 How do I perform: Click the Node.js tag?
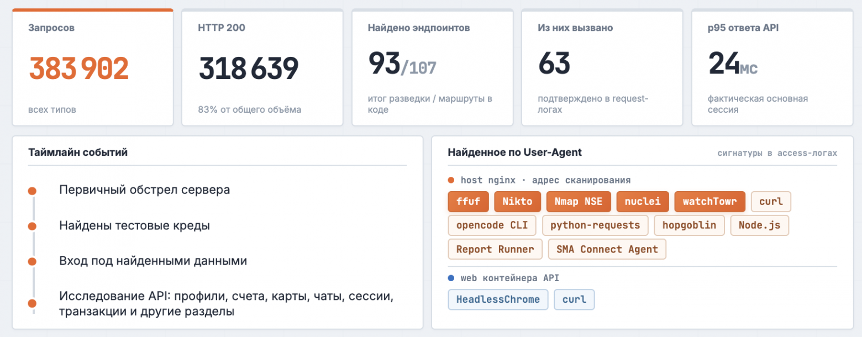point(759,225)
